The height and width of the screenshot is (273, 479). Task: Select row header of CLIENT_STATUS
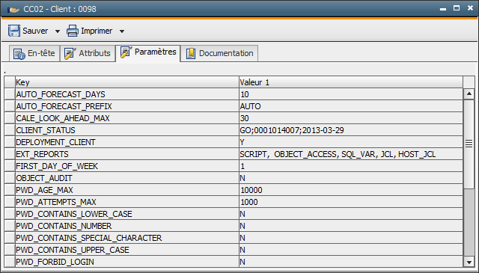[x=10, y=130]
